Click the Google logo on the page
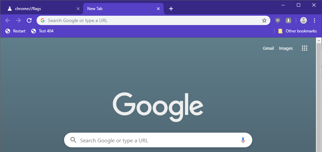Viewport: 322px width, 152px height. (158, 107)
